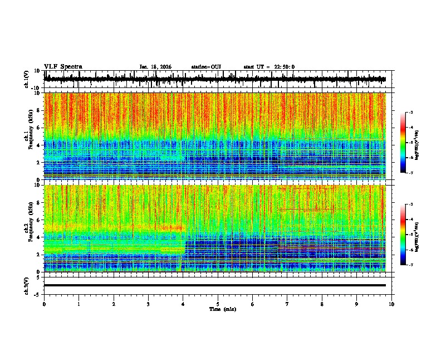Viewport: 441px width, 341px height.
Task: Click time axis tick label "3"
Action: tap(148, 304)
